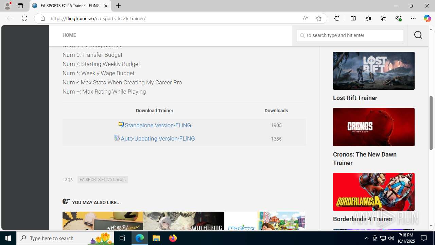This screenshot has height=245, width=435.
Task: Open the Lost Rift Trainer thumbnail
Action: [374, 71]
